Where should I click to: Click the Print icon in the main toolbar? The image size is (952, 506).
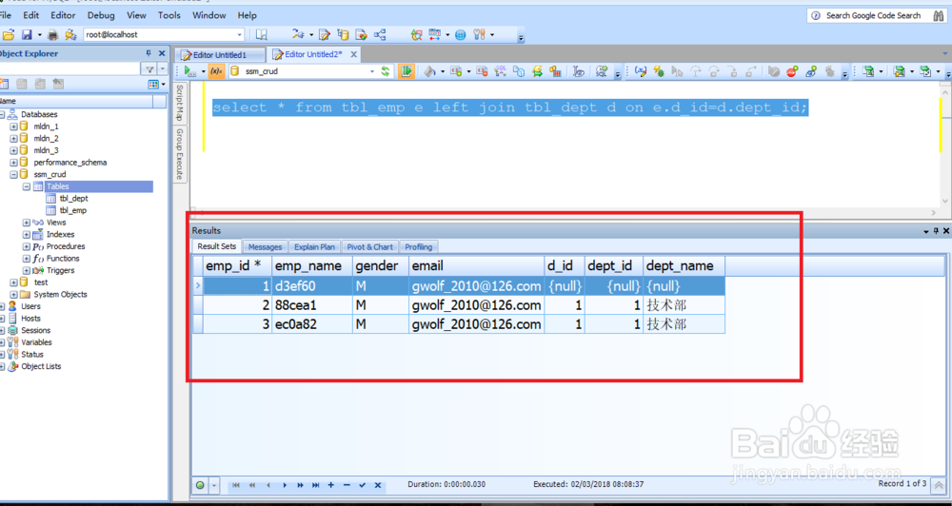(x=52, y=34)
